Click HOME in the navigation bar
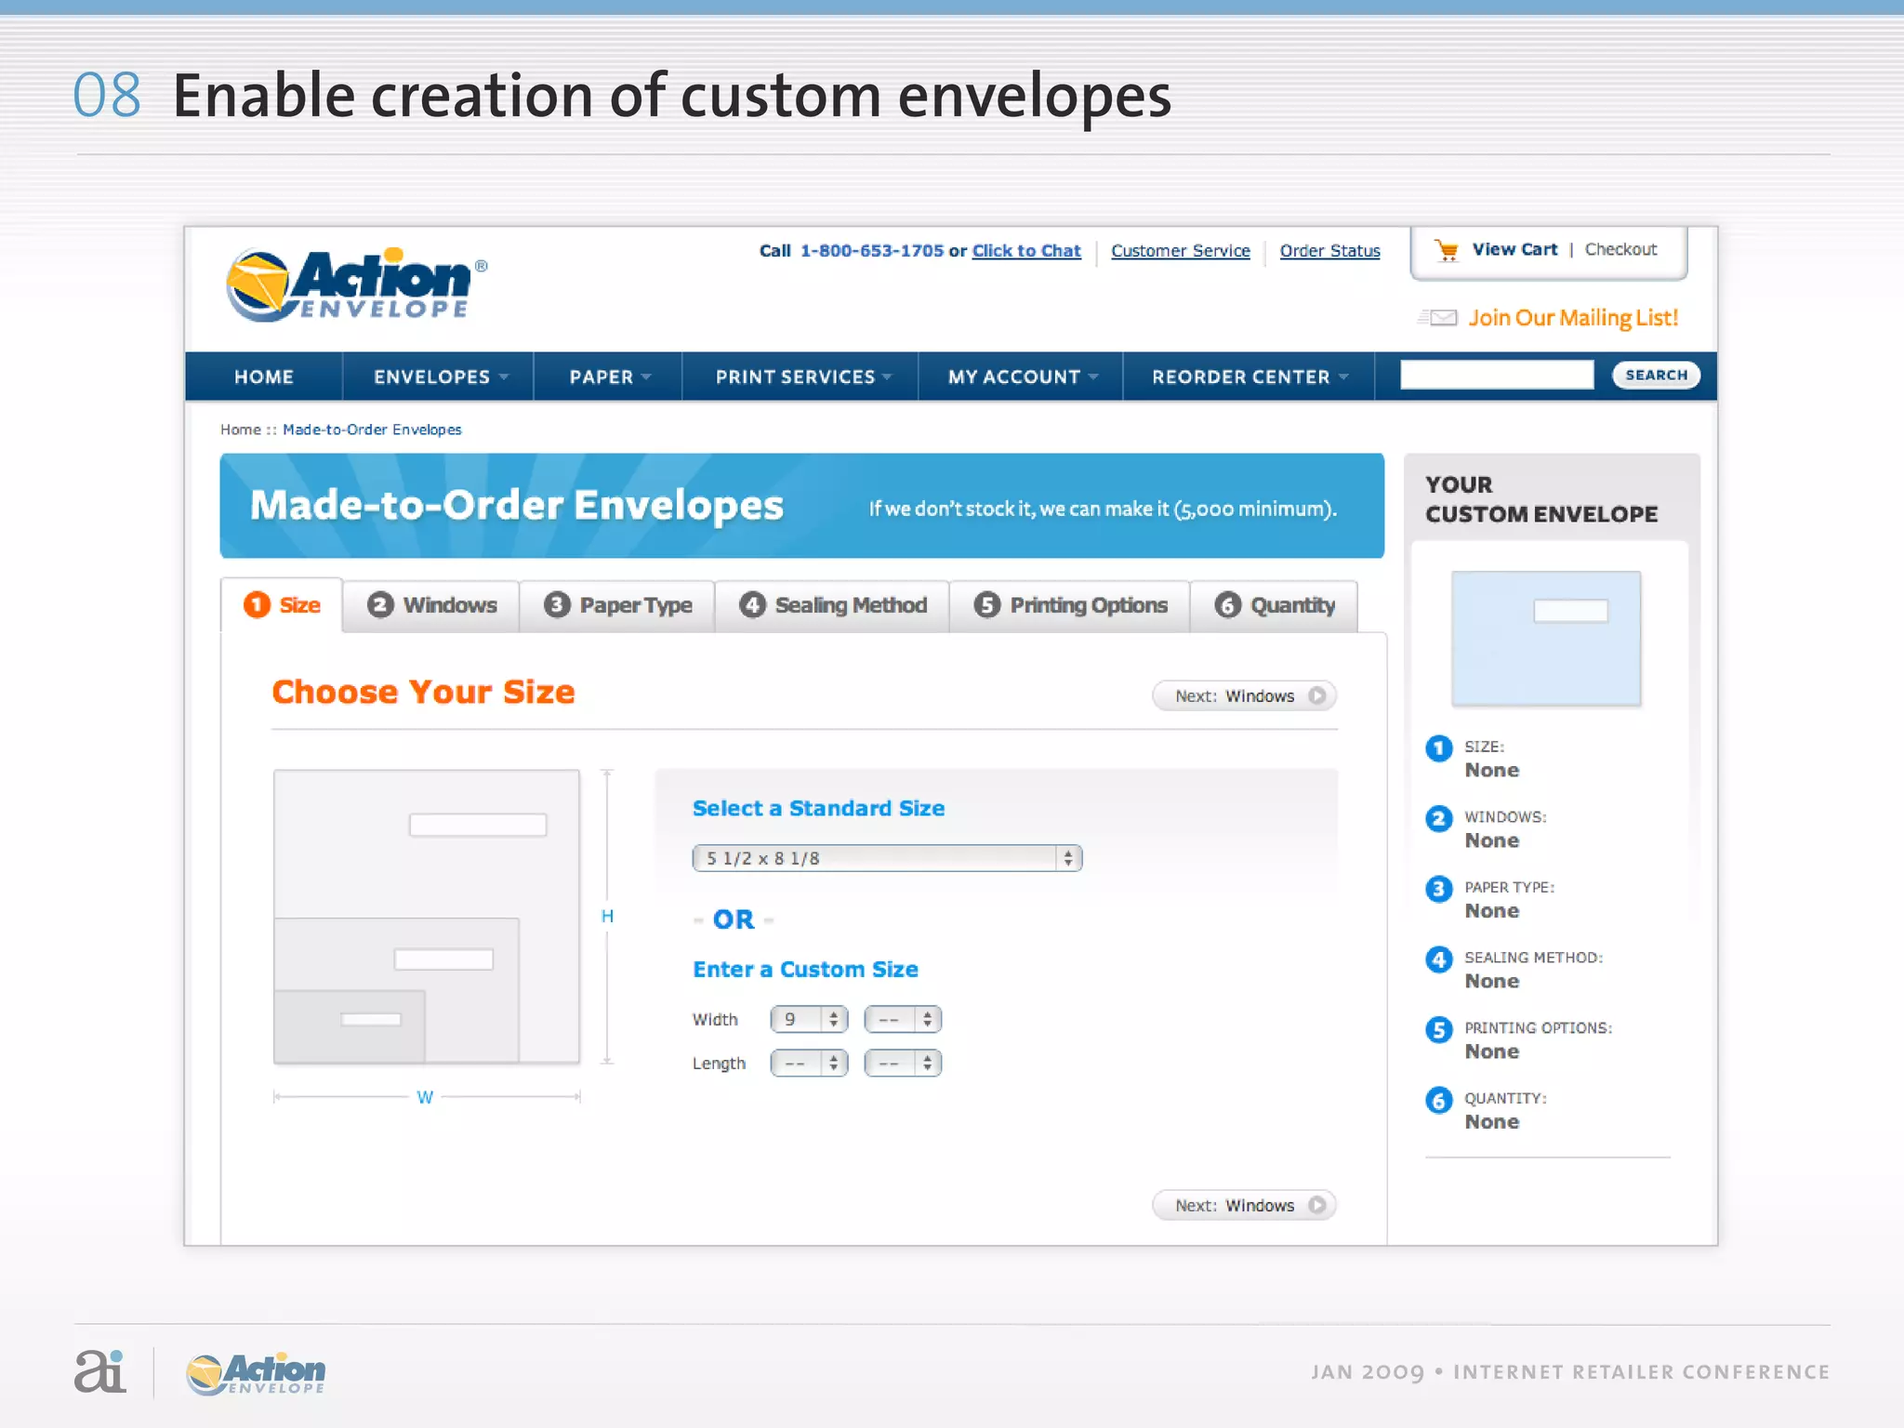Screen dimensions: 1904x1428 [264, 377]
